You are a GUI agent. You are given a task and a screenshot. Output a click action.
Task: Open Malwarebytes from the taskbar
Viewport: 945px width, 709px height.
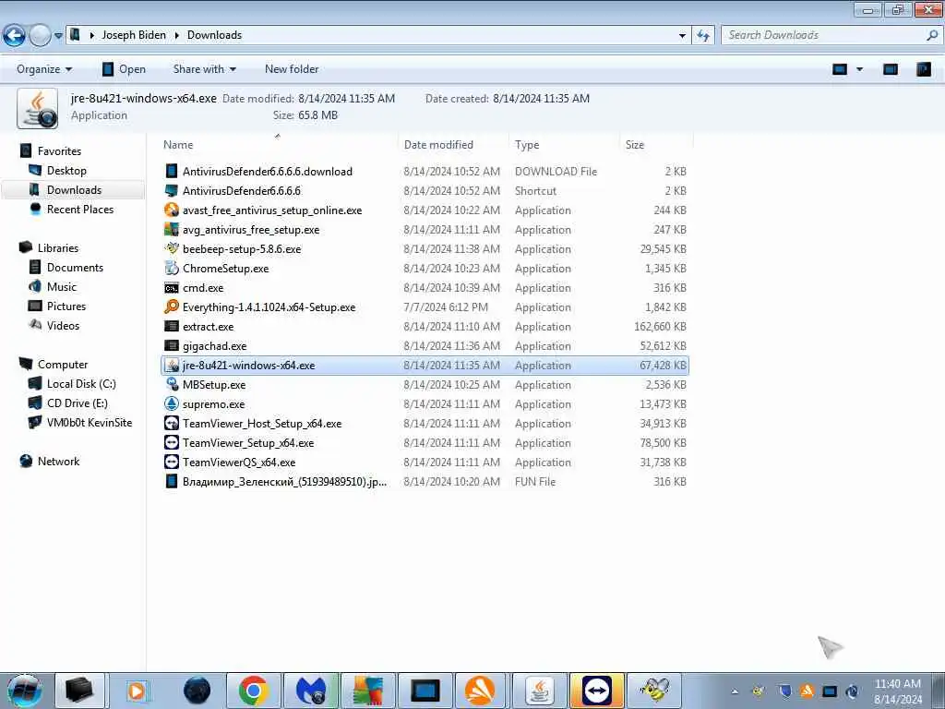coord(310,691)
